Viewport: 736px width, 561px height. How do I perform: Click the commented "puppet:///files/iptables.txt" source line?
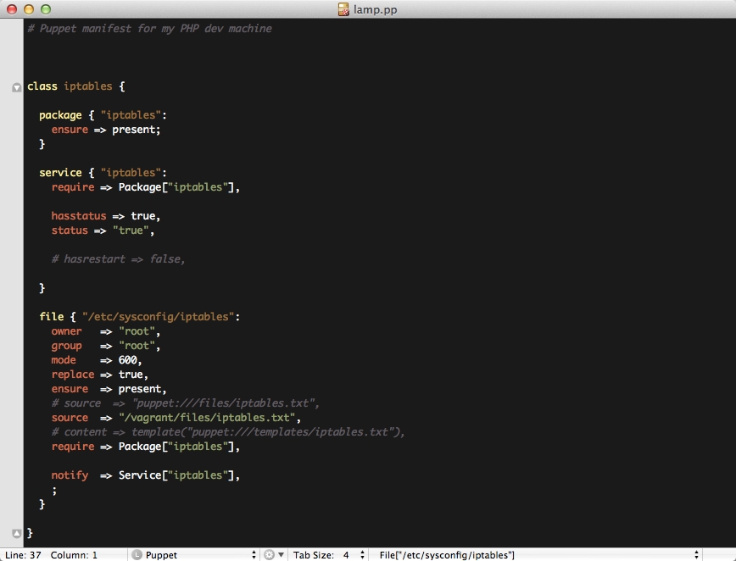point(186,403)
